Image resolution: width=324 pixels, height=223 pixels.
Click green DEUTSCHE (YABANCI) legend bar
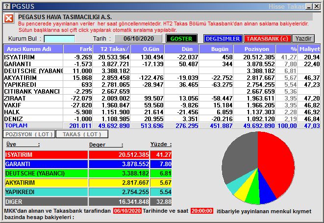click(x=46, y=173)
